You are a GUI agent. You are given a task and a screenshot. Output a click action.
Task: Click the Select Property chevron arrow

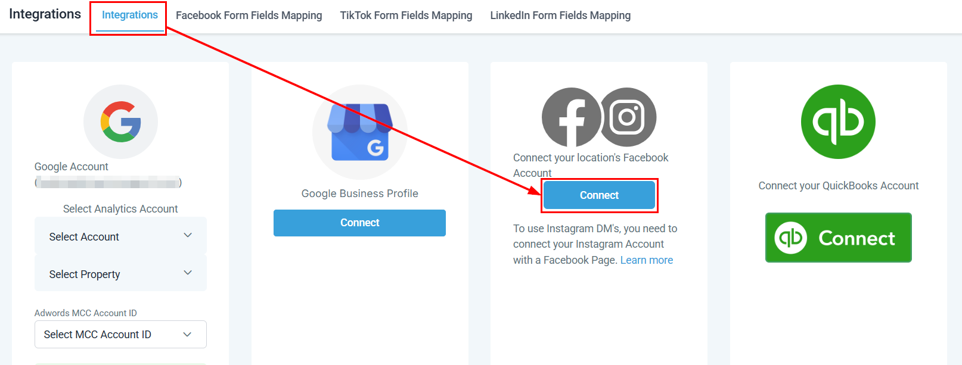point(188,273)
